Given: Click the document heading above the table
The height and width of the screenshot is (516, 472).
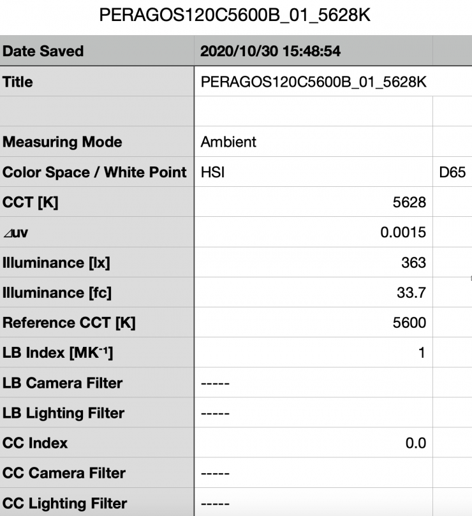Looking at the screenshot, I should click(x=235, y=14).
